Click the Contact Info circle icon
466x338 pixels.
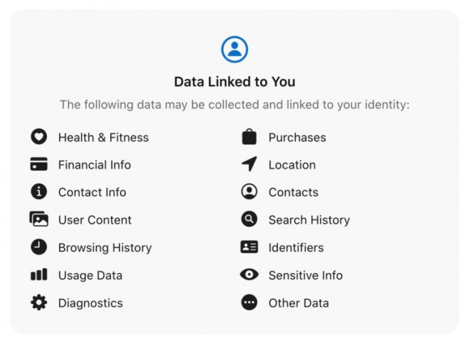click(39, 192)
